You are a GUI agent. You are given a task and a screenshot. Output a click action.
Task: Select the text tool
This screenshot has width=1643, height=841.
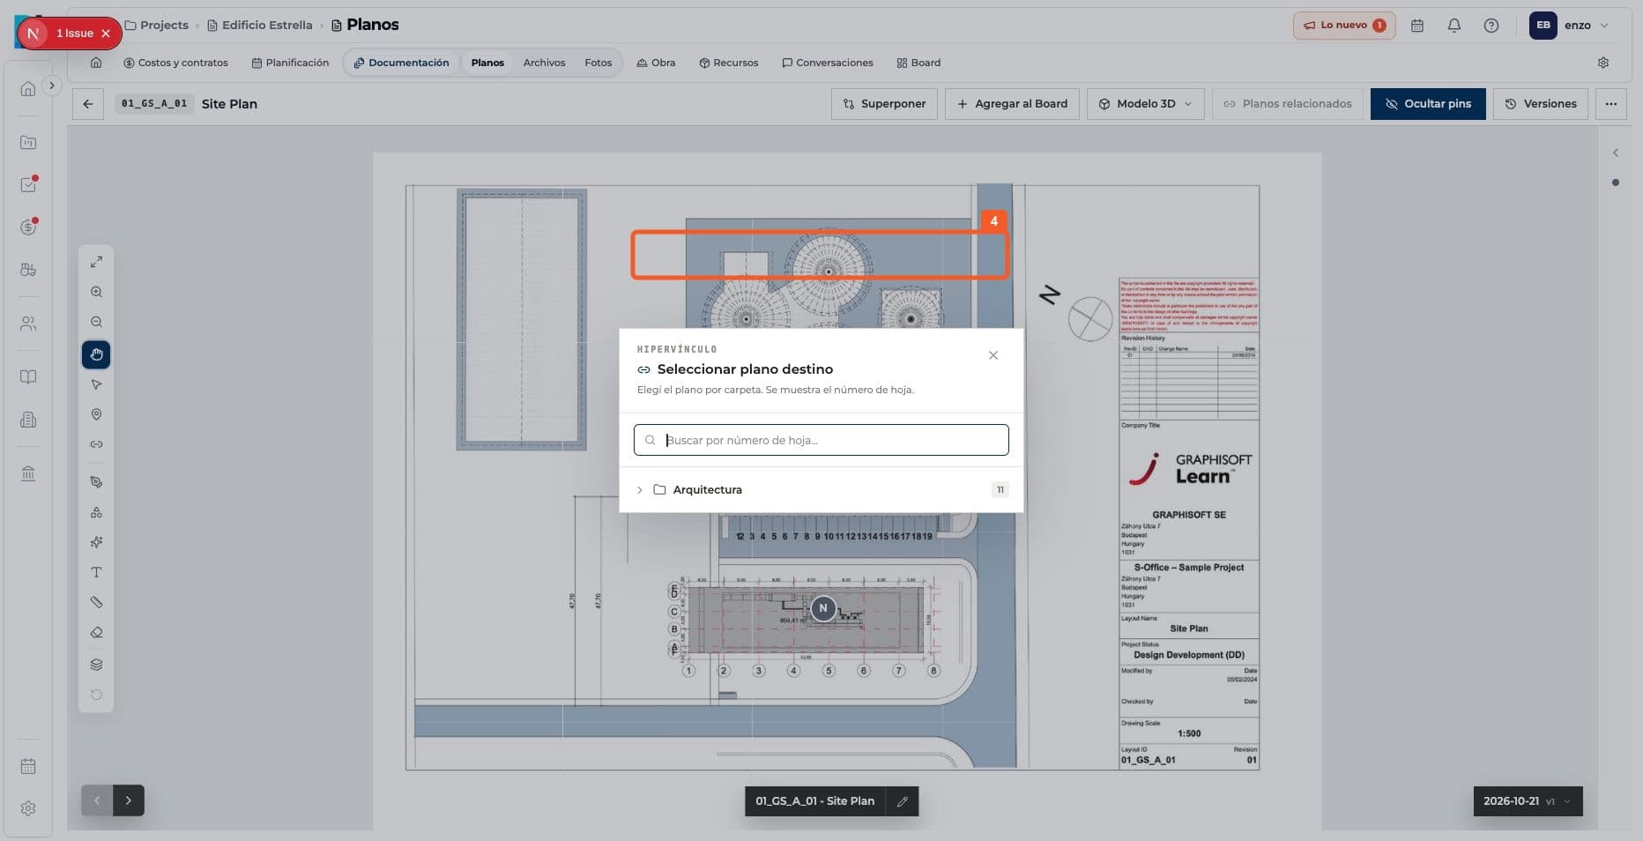click(x=96, y=572)
